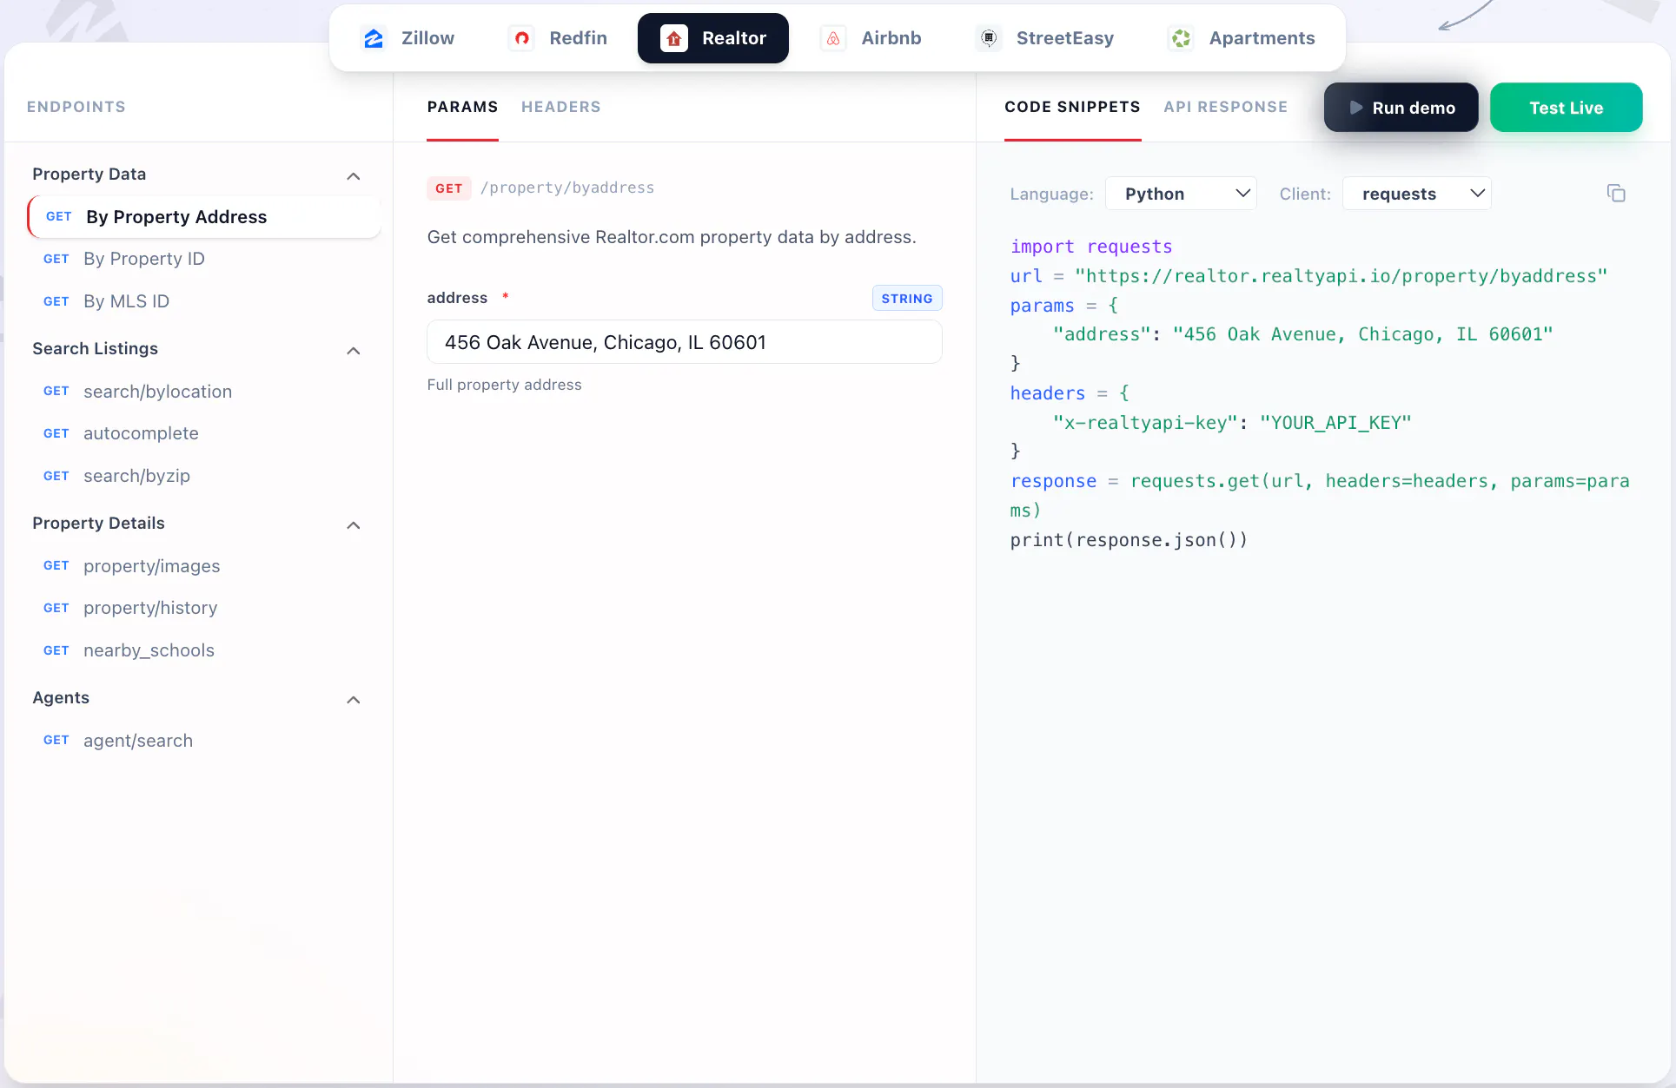The height and width of the screenshot is (1088, 1676).
Task: Select the By MLS ID endpoint
Action: [204, 301]
